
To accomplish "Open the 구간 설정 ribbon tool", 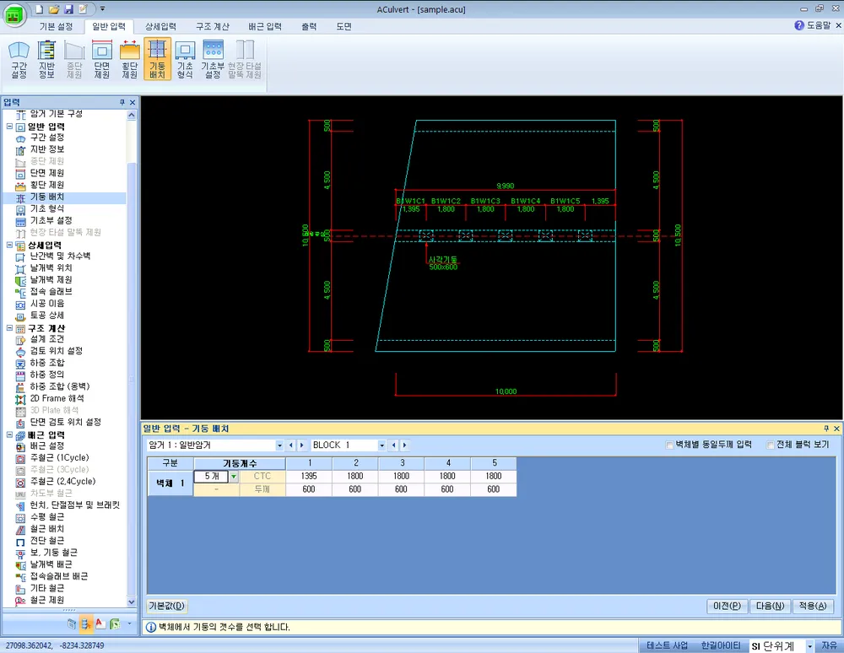I will click(x=19, y=59).
